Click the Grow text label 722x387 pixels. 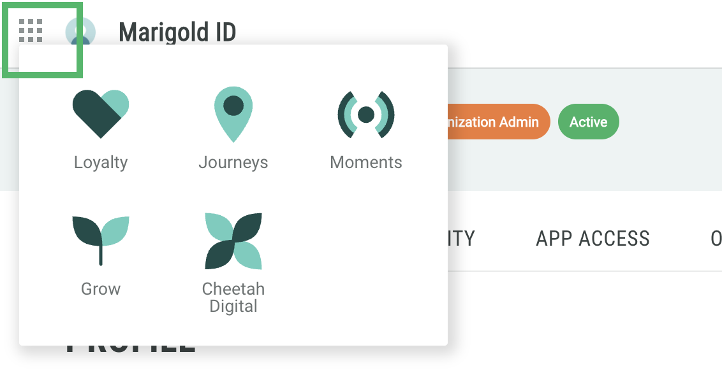[101, 289]
